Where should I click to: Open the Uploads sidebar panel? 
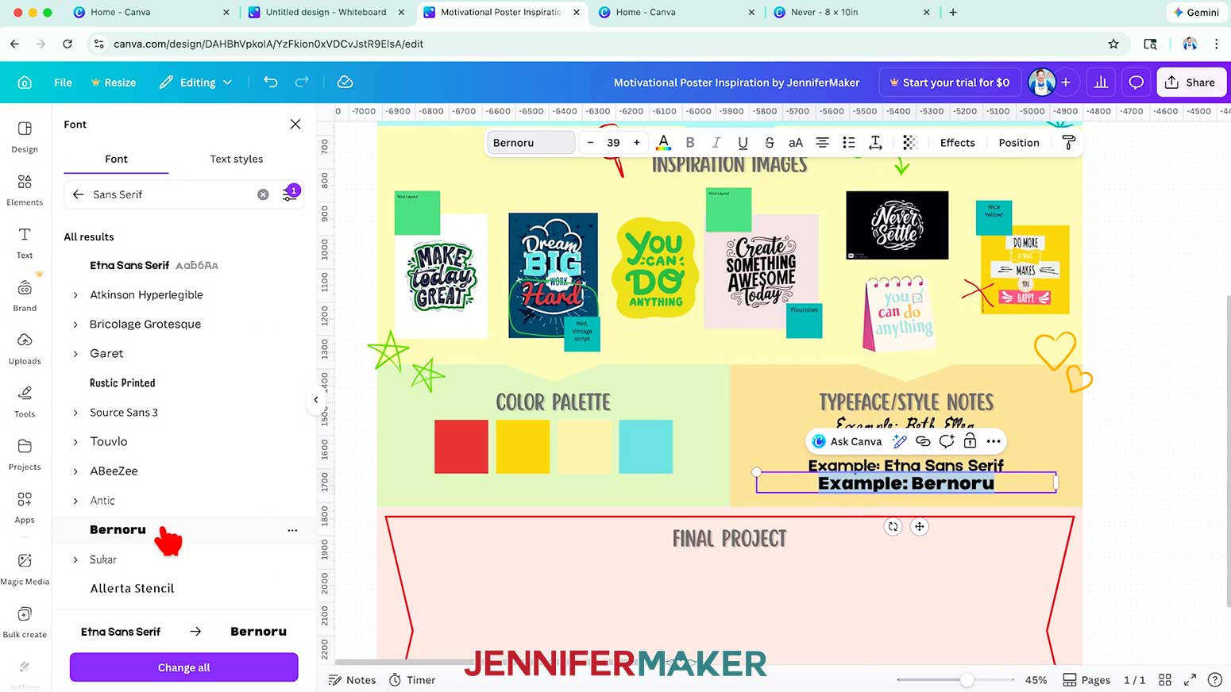(x=25, y=348)
